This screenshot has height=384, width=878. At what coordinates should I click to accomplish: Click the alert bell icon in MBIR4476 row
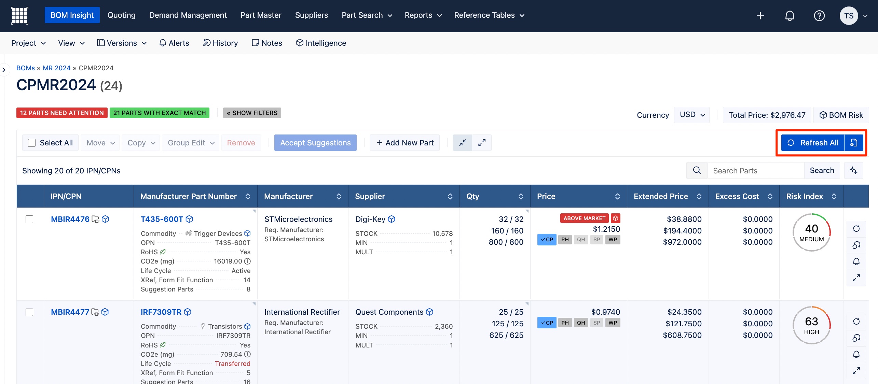856,261
